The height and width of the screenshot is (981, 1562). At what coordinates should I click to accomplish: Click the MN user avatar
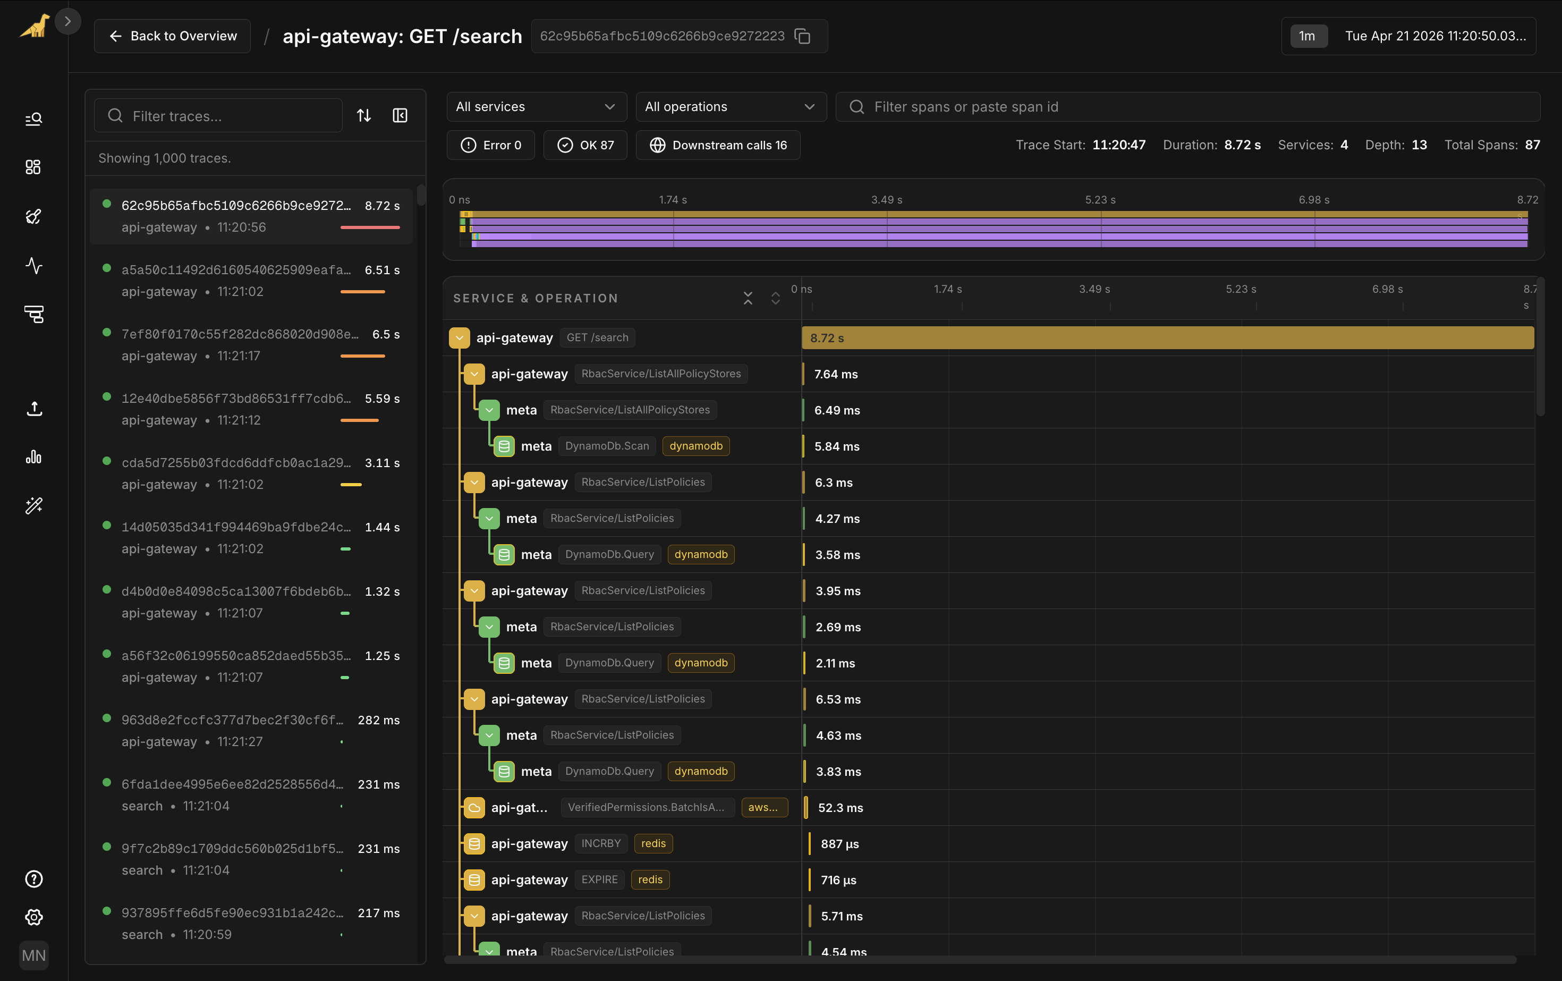click(33, 955)
